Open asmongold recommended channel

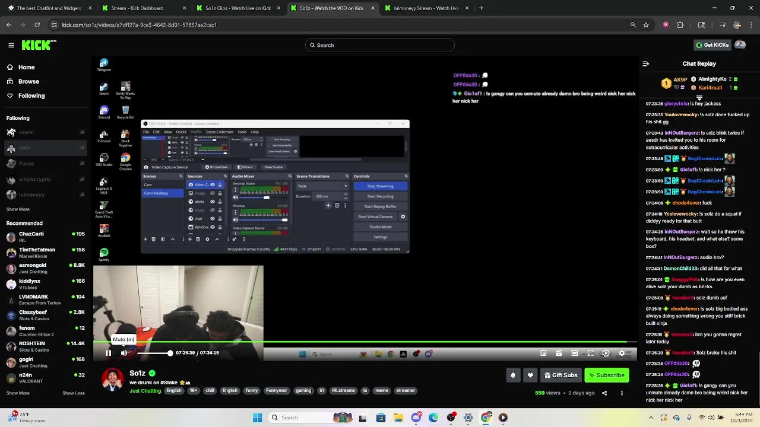(45, 268)
